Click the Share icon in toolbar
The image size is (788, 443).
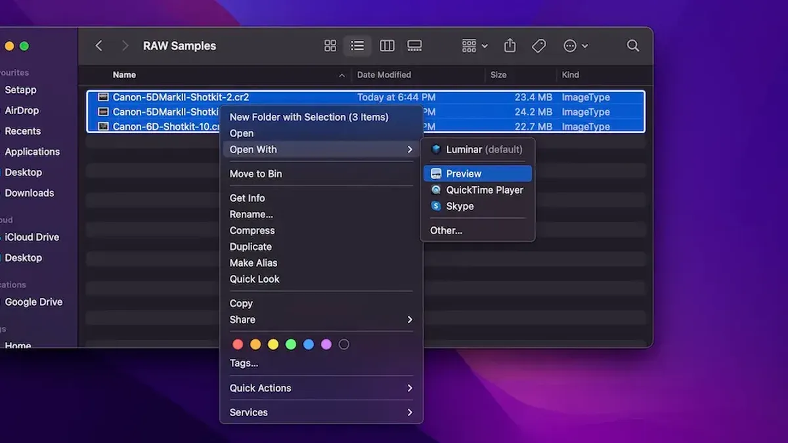[x=510, y=45]
